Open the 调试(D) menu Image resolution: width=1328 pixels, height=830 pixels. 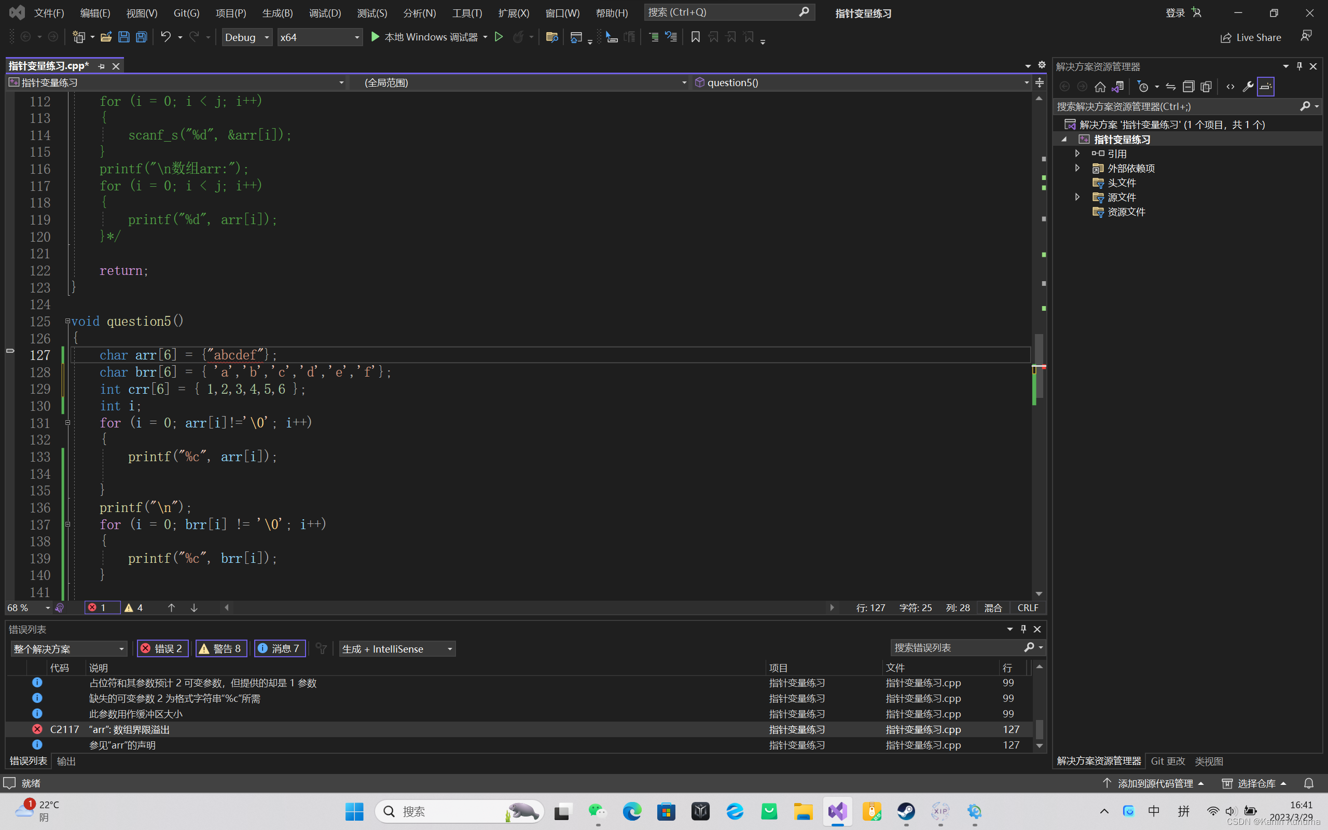tap(324, 12)
